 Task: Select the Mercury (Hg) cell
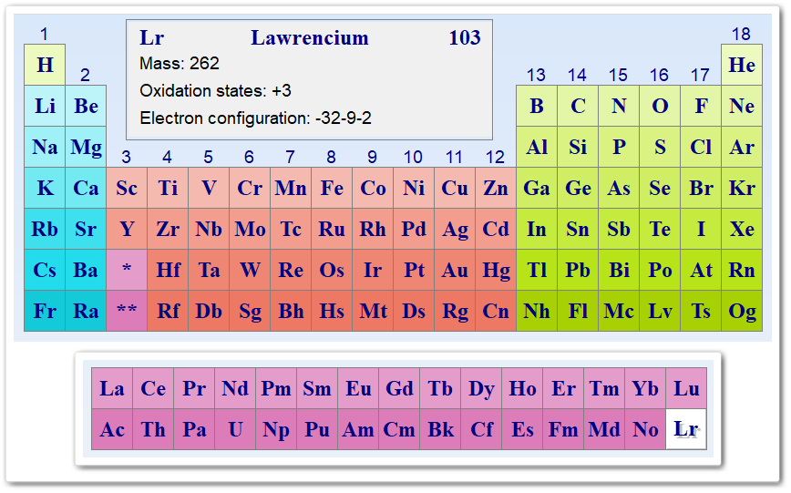[496, 270]
